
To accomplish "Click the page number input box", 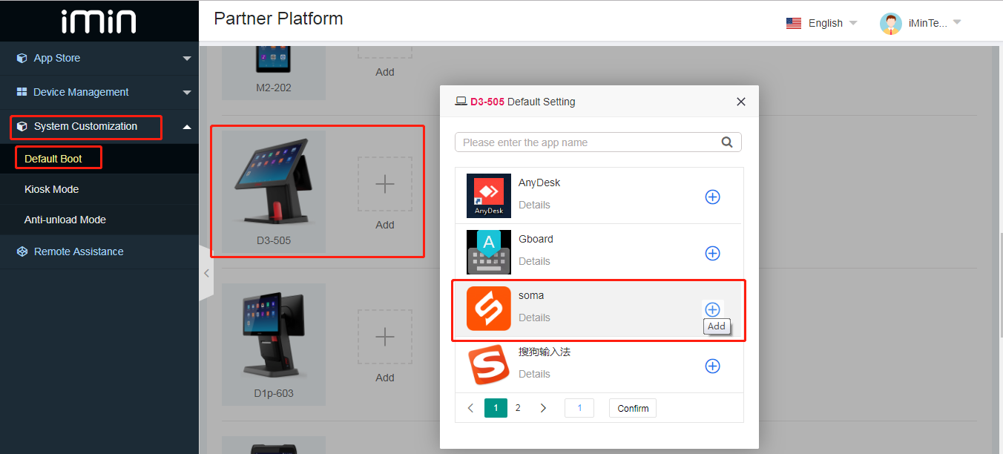I will 579,408.
